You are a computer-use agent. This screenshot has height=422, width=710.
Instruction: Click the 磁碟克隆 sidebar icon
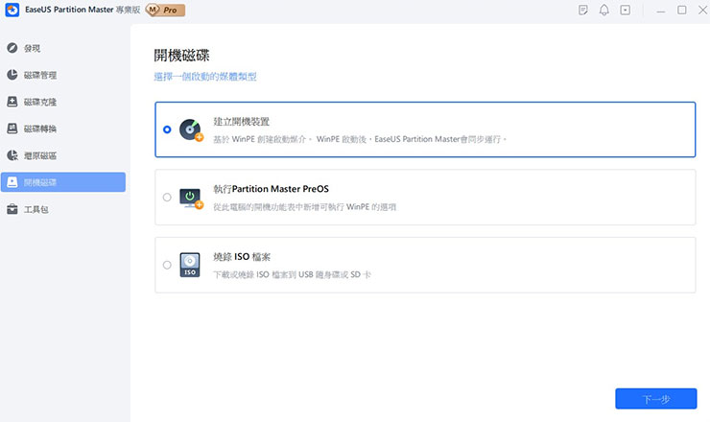pyautogui.click(x=12, y=102)
